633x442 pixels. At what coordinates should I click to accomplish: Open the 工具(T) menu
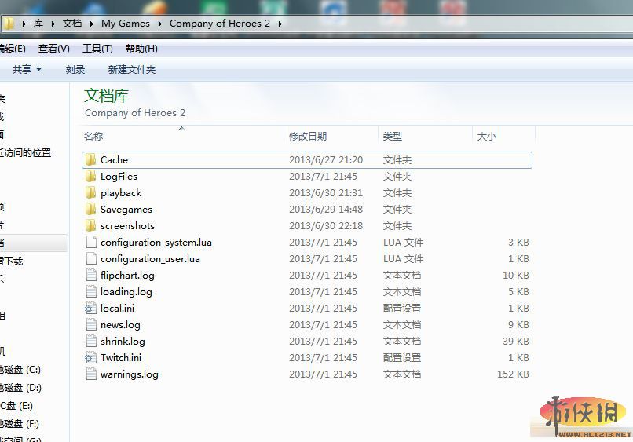[x=97, y=49]
